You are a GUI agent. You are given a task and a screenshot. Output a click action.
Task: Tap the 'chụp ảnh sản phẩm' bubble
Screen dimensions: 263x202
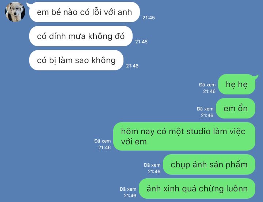pyautogui.click(x=209, y=164)
